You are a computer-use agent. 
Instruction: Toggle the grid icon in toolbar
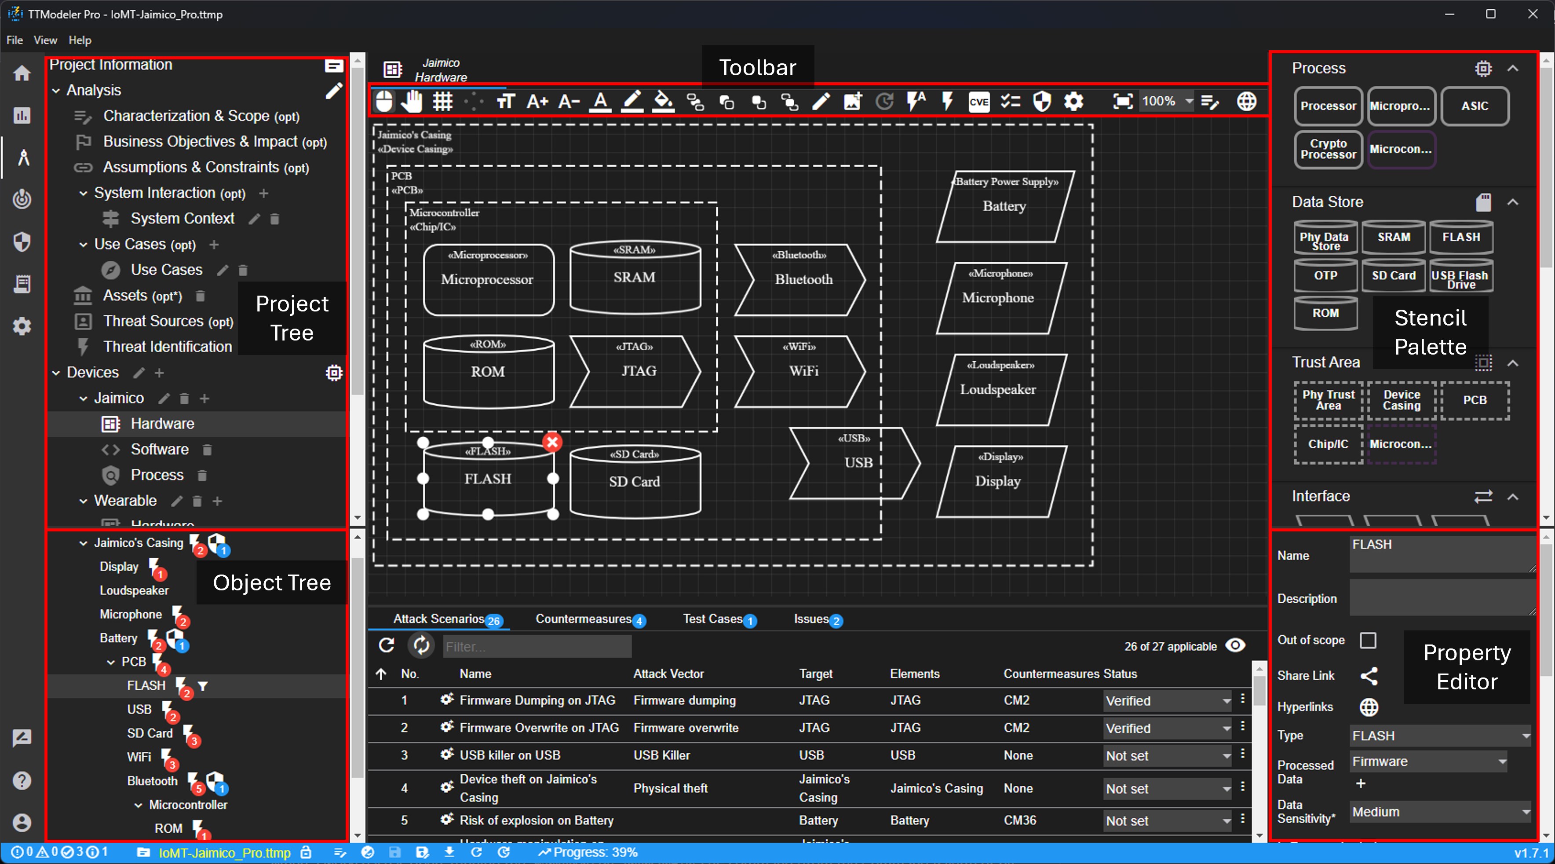tap(442, 101)
